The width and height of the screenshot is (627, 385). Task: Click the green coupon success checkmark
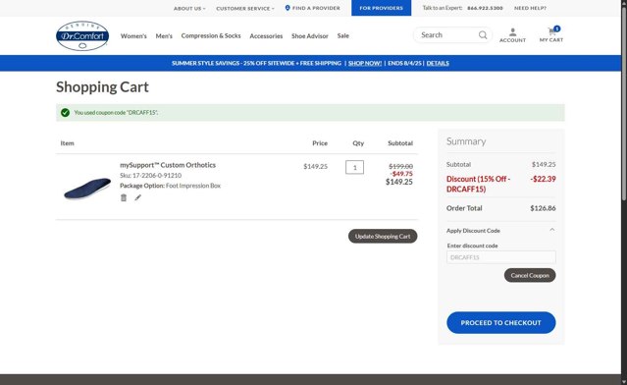pyautogui.click(x=65, y=113)
